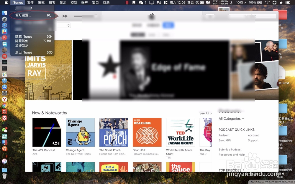Click red pause bars icon in menu bar
Image resolution: width=295 pixels, height=184 pixels.
tap(127, 2)
